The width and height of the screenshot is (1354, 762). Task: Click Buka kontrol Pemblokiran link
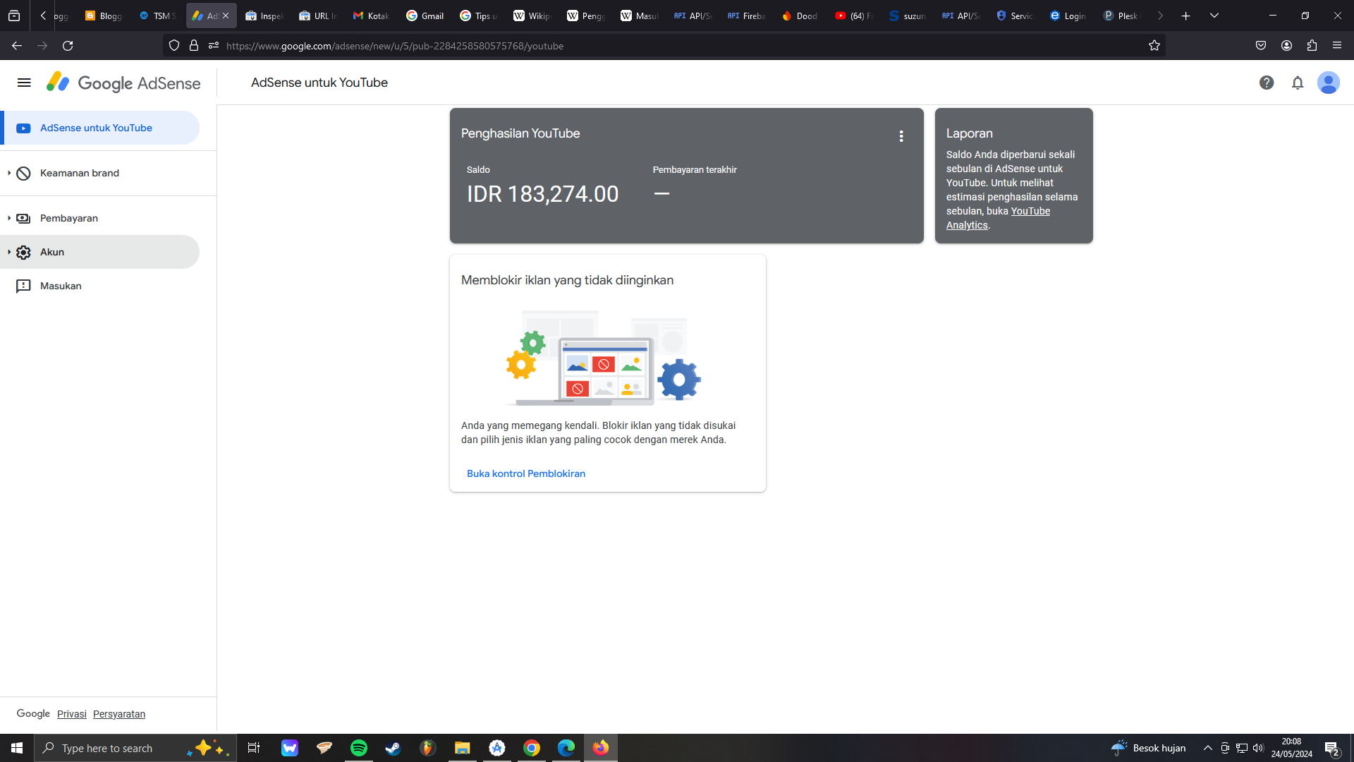click(x=526, y=473)
